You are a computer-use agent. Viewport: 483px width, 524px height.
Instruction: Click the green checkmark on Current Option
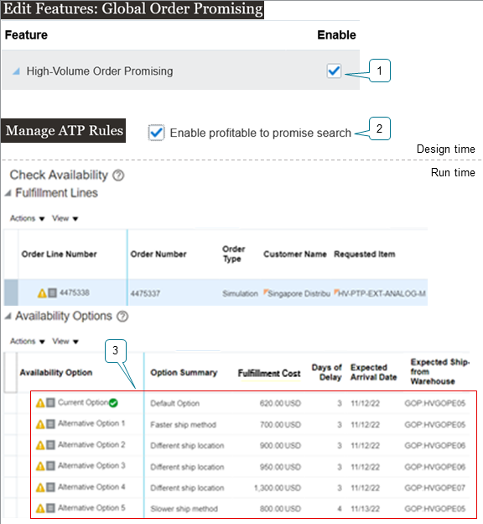click(x=113, y=403)
